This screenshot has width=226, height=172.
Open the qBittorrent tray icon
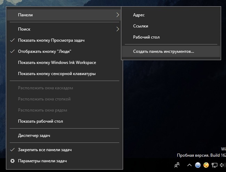[198, 165]
